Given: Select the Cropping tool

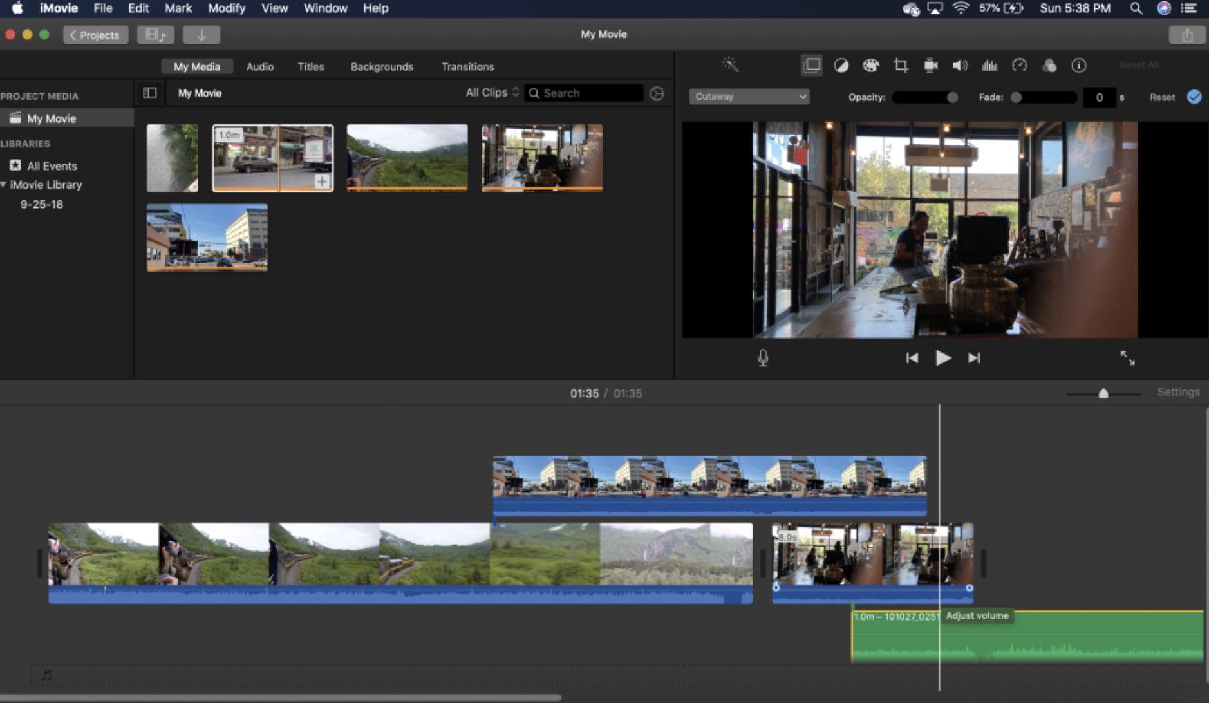Looking at the screenshot, I should coord(901,64).
